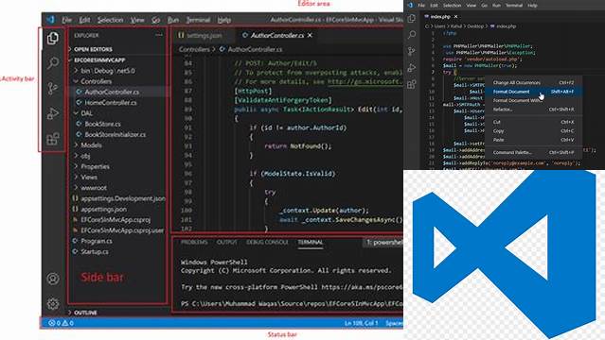
Task: Open Search in the left window's activity bar
Action: [53, 62]
